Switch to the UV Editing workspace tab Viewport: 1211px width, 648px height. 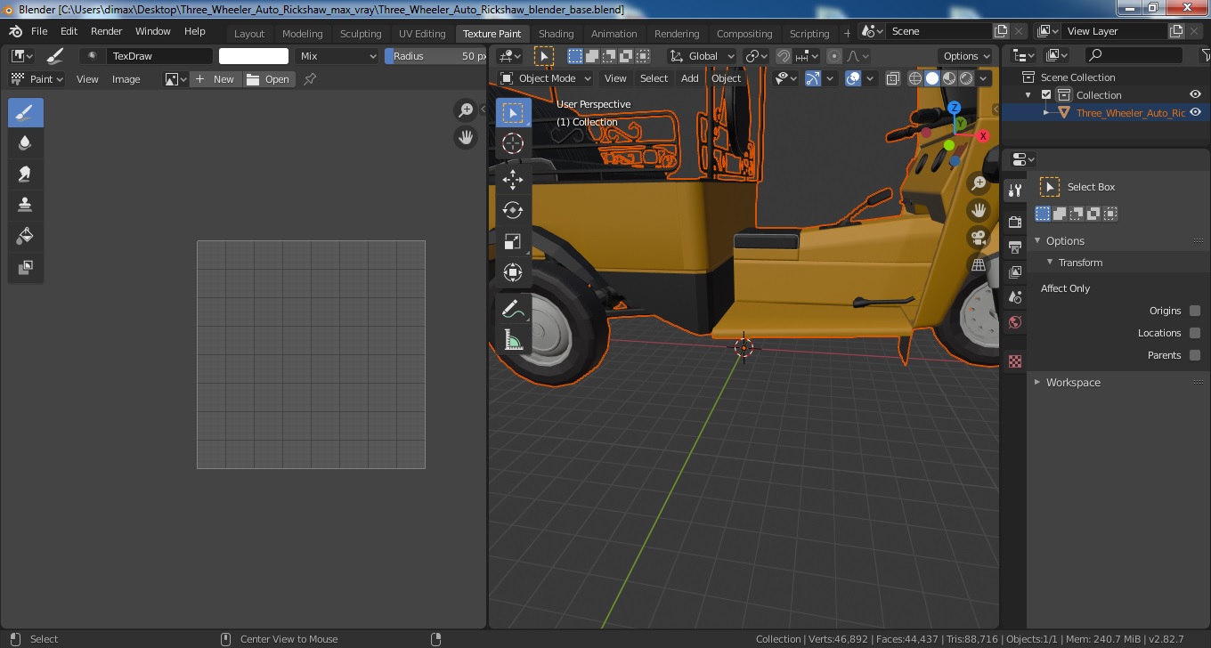(422, 34)
